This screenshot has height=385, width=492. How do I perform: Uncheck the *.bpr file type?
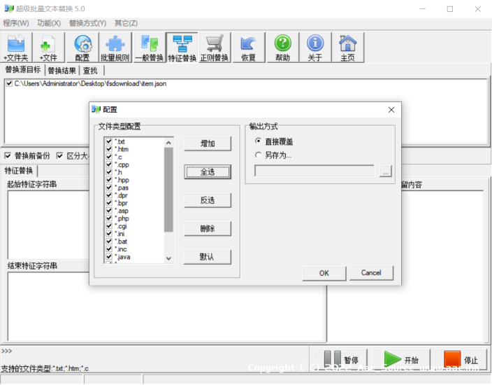tap(109, 203)
